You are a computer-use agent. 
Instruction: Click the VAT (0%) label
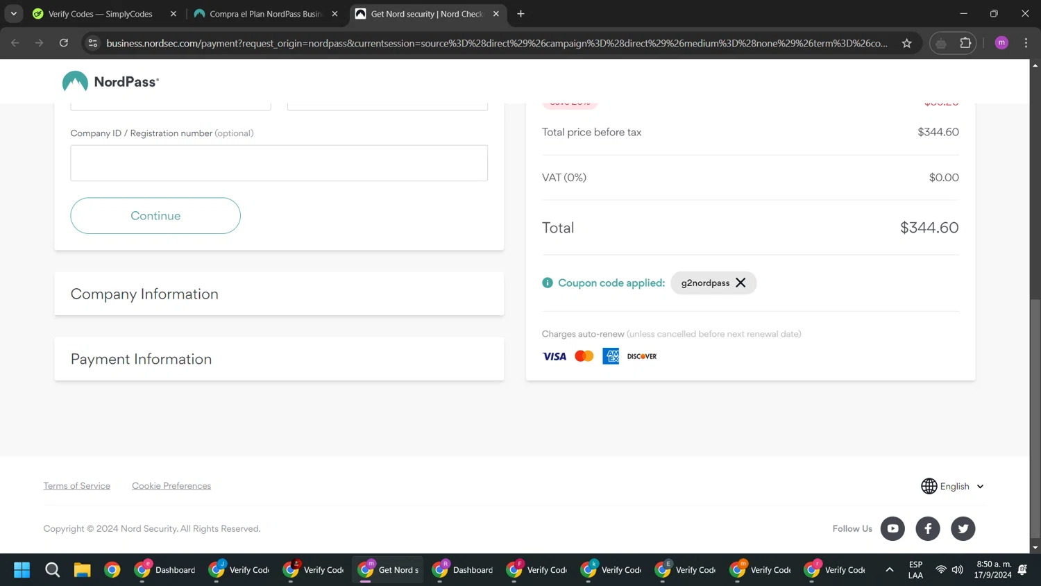564,178
